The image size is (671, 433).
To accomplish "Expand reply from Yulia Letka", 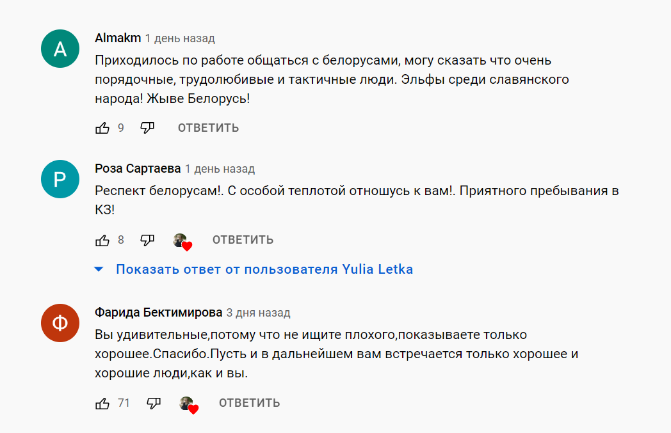I will click(x=264, y=269).
